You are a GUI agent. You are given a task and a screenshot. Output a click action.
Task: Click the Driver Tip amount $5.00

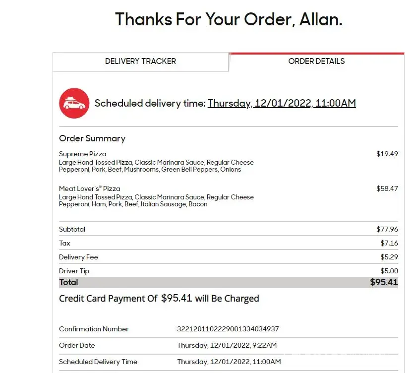click(x=389, y=271)
